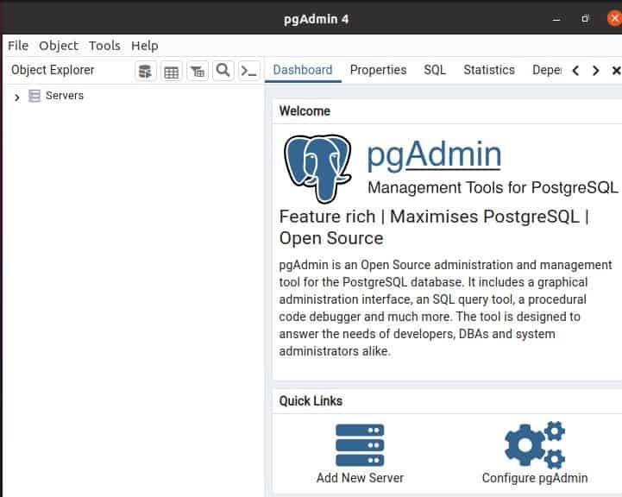Click the pgAdmin 4 title bar text
The width and height of the screenshot is (622, 497).
(316, 19)
